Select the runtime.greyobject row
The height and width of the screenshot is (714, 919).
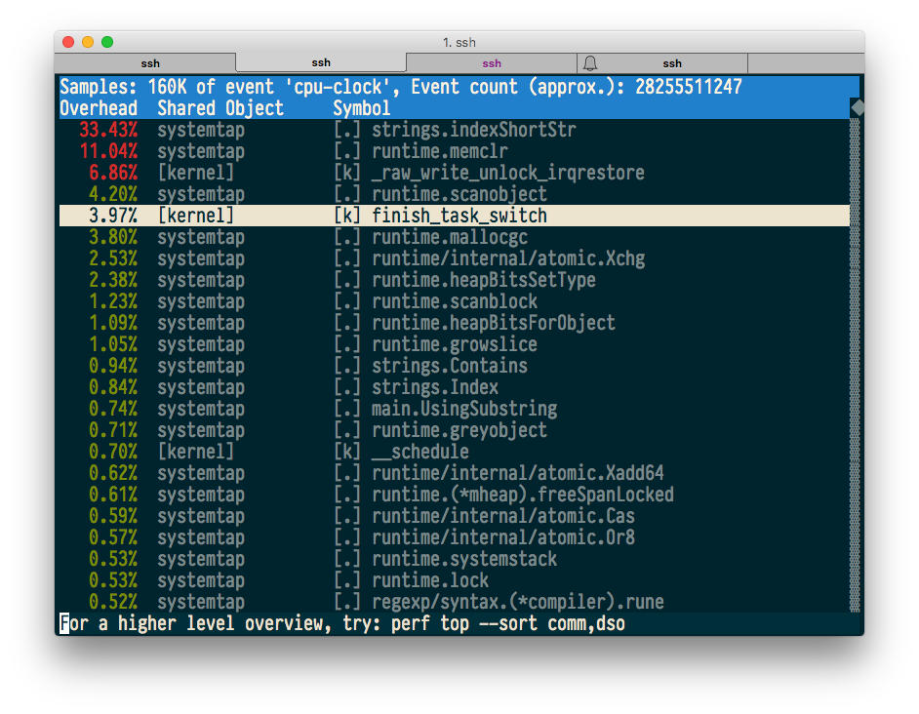(x=455, y=430)
